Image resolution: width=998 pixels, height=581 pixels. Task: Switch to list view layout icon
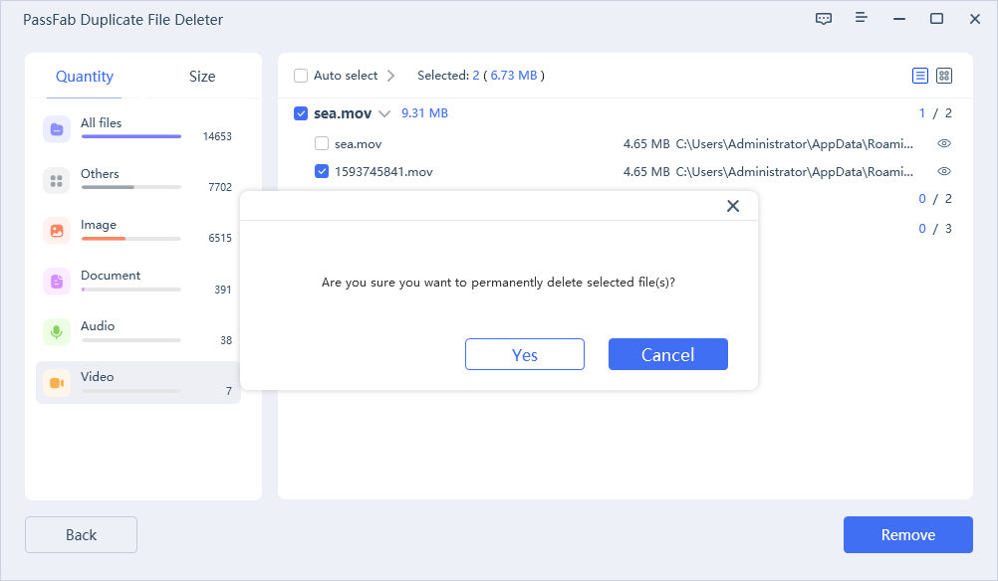pos(920,76)
